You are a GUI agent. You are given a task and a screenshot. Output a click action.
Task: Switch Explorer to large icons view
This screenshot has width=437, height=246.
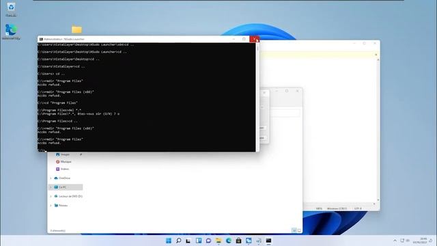(x=299, y=230)
